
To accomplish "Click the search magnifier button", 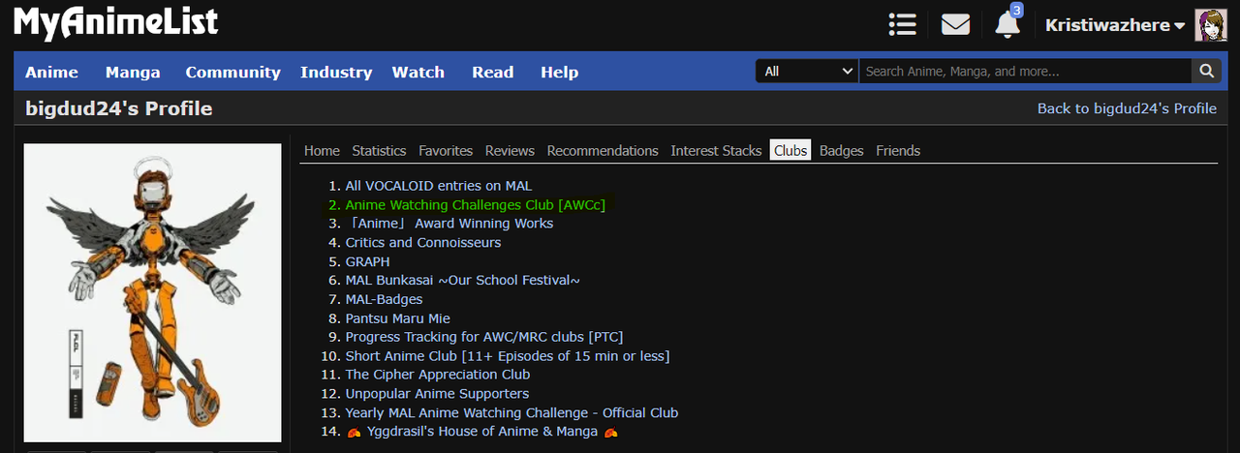I will click(1206, 71).
